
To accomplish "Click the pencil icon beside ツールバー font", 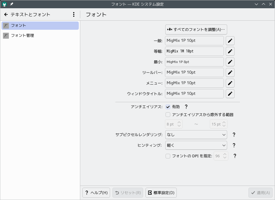I will point(230,72).
